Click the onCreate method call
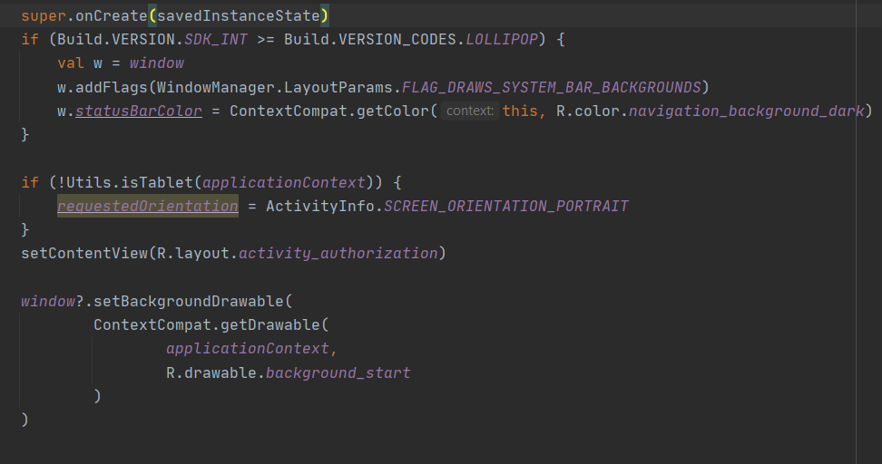The width and height of the screenshot is (882, 464). (x=112, y=15)
